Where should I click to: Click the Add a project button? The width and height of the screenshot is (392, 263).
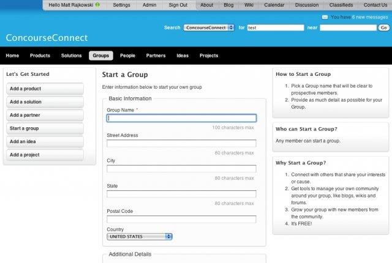(x=45, y=155)
